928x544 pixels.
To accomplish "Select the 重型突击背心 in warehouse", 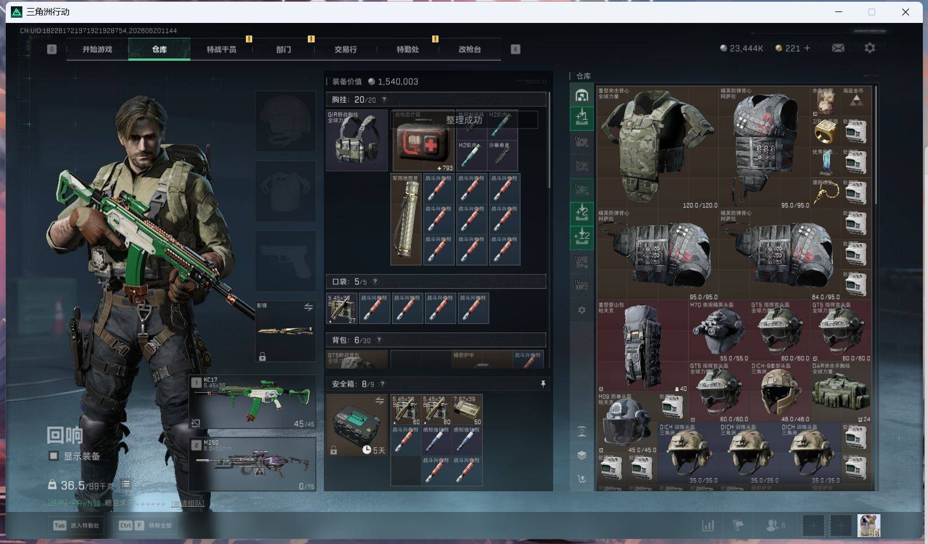I will [x=658, y=148].
